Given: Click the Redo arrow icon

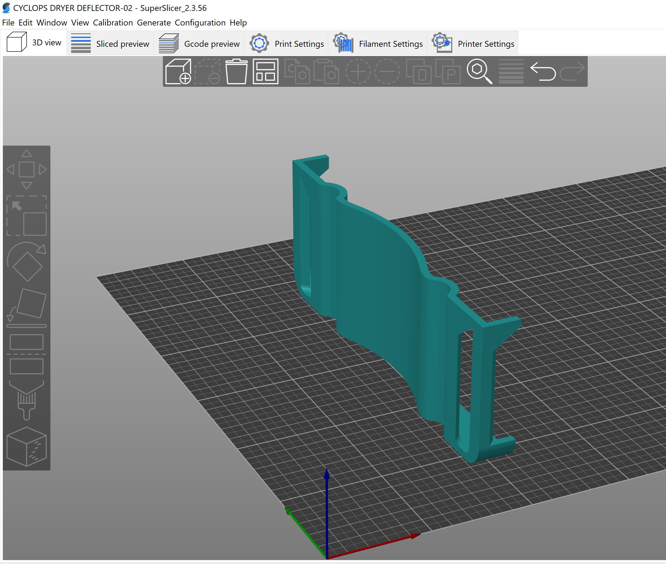Looking at the screenshot, I should click(x=572, y=71).
